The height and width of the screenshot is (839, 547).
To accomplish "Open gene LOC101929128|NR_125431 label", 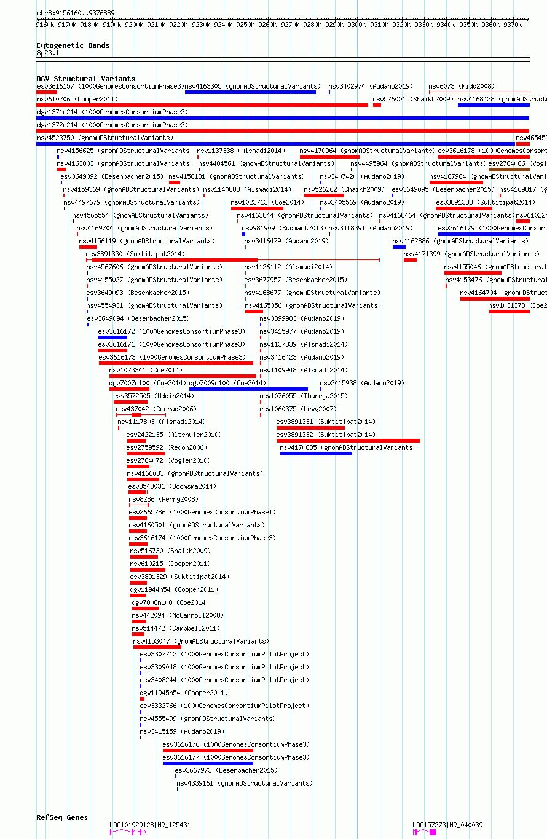I will pos(150,825).
